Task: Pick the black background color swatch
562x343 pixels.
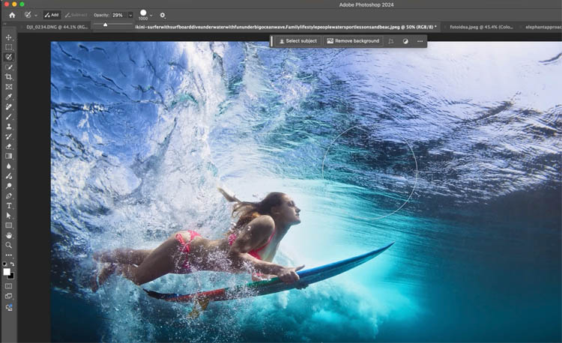Action: pos(12,276)
